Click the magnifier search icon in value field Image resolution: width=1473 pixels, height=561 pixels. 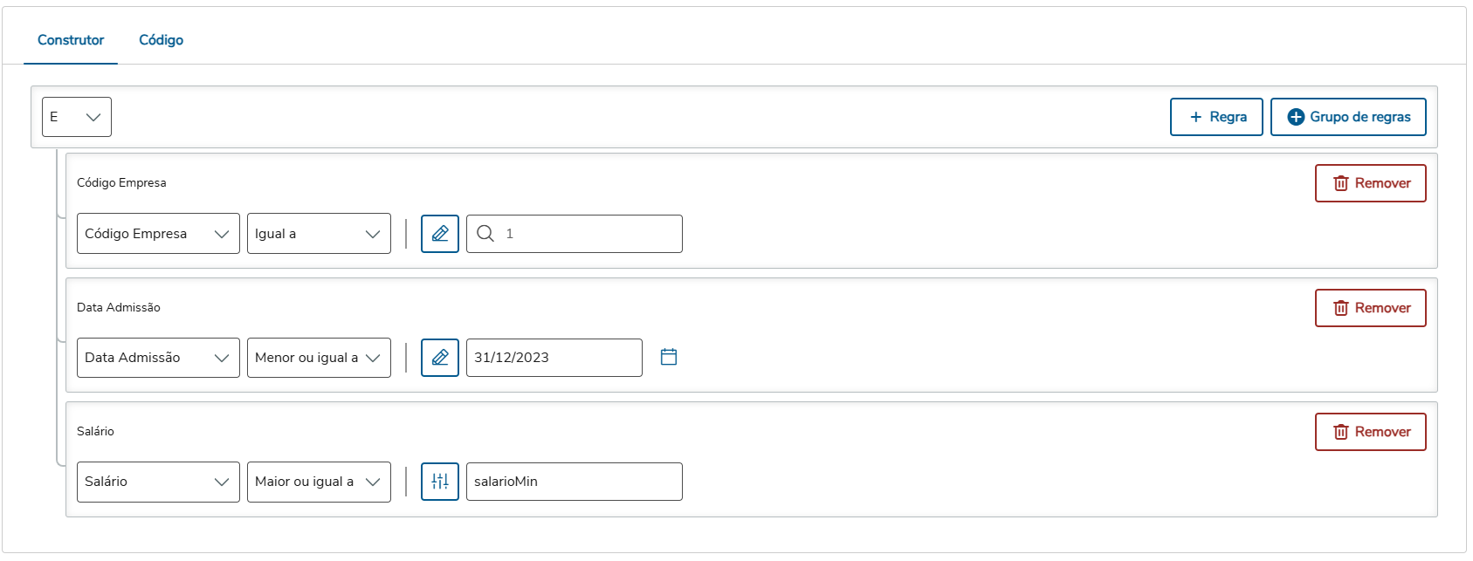pos(485,234)
